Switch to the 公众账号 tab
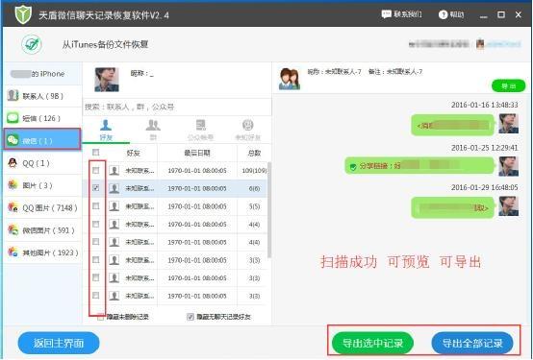533x360 pixels. point(200,130)
